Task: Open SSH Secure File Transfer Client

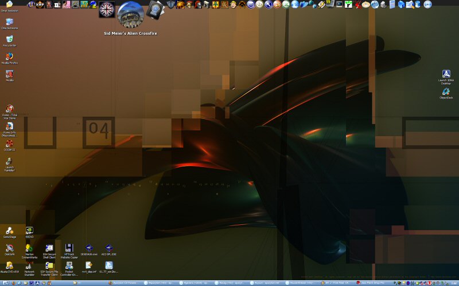Action: point(49,265)
